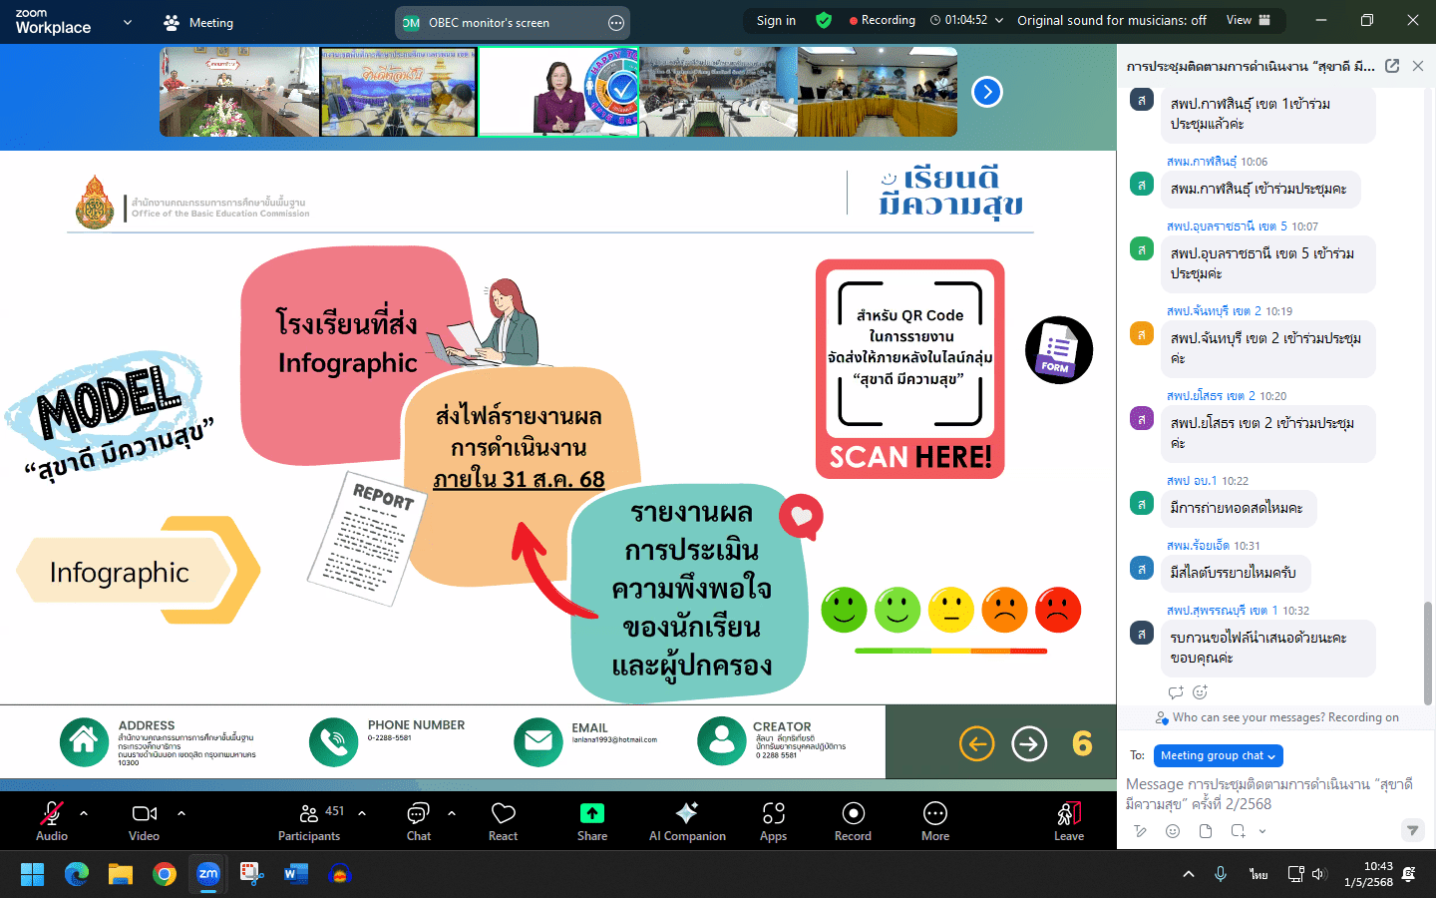
Task: Expand screenshot options chevron in chat
Action: pos(1262,831)
